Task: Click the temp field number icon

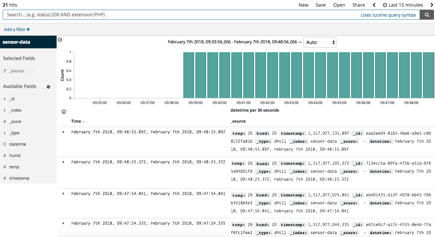Action: click(4, 167)
